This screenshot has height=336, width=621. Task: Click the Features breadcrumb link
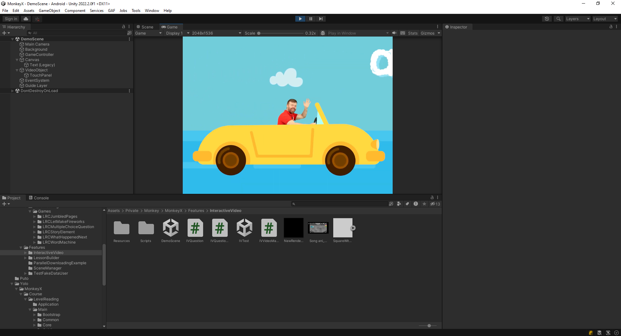click(196, 211)
